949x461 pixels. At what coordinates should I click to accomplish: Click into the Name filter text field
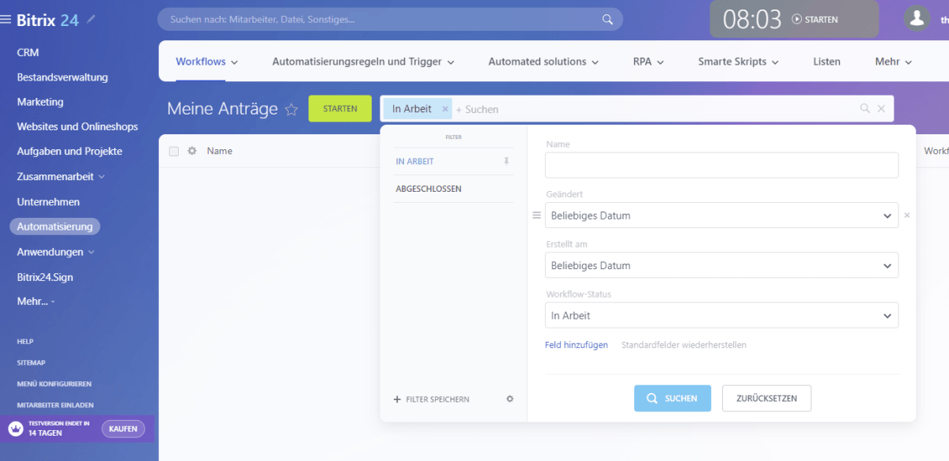[x=721, y=165]
